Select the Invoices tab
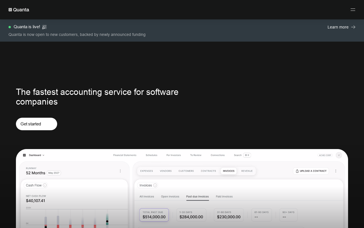The width and height of the screenshot is (364, 228). point(229,171)
